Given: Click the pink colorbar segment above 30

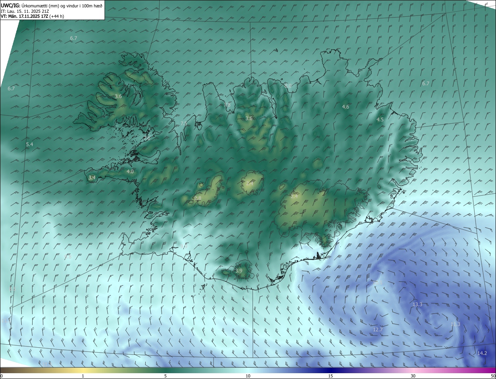Looking at the screenshot, I should (x=413, y=370).
